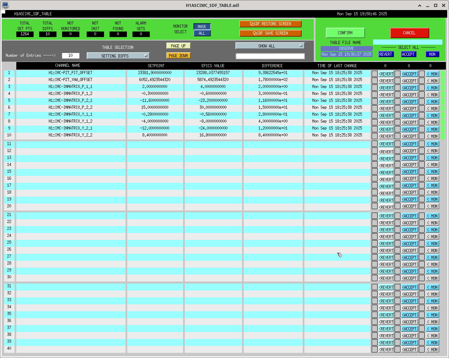Click the white text field below SHOW ALL
The width and height of the screenshot is (449, 358).
click(x=270, y=56)
